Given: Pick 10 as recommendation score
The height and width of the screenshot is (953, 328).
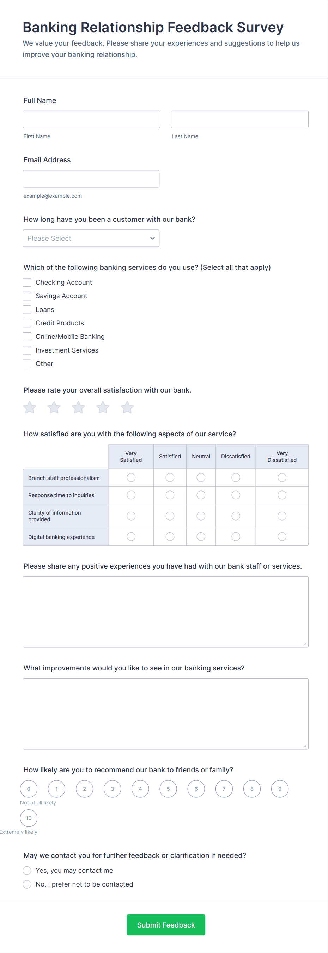Looking at the screenshot, I should (x=29, y=818).
